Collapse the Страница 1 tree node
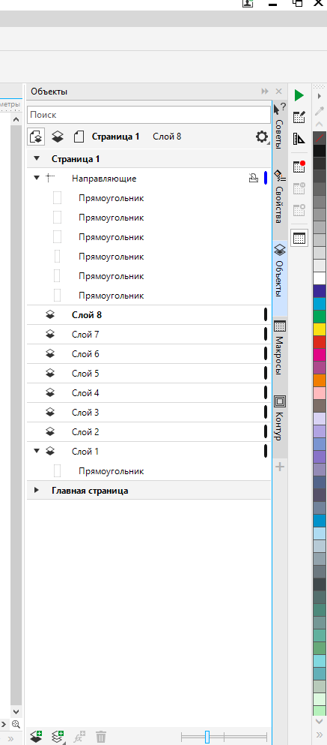This screenshot has width=327, height=745. (37, 159)
